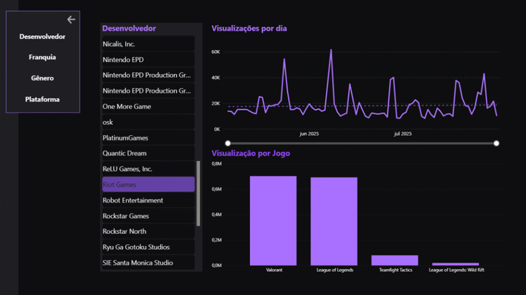Viewport: 526px width, 295px height.
Task: Select Nicalis, Inc. in developer list
Action: pos(147,44)
